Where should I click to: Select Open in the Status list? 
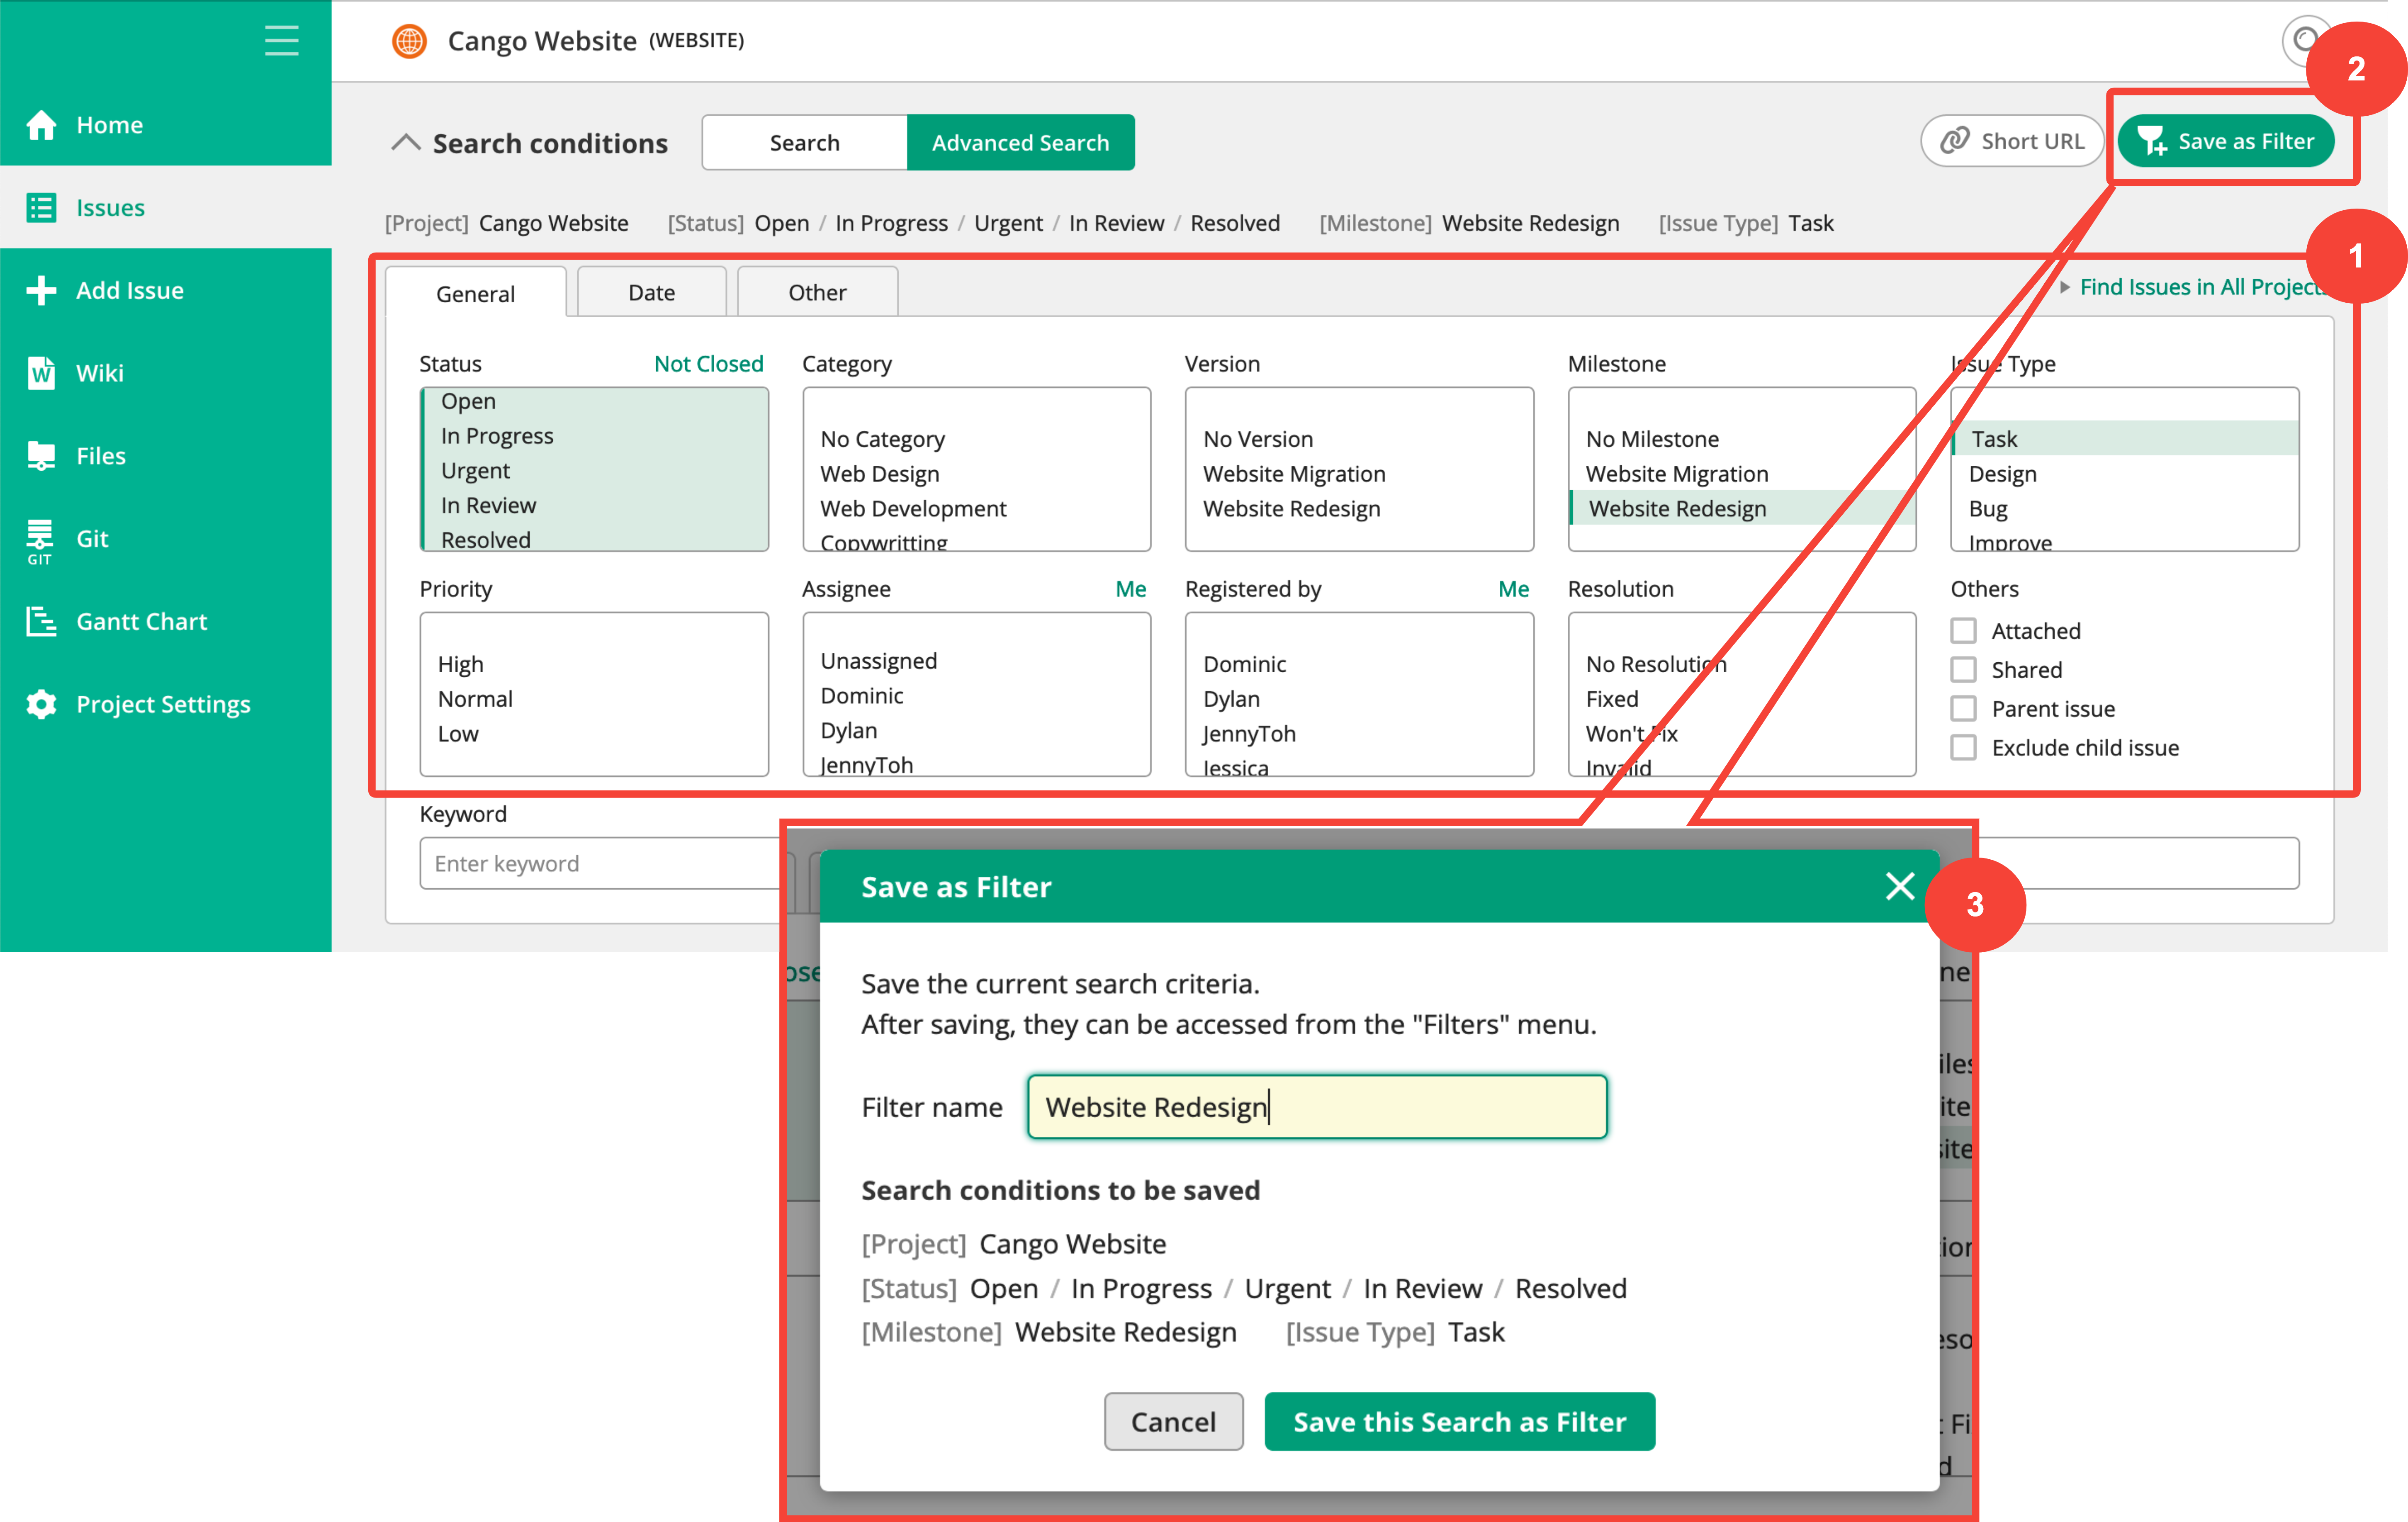(596, 401)
